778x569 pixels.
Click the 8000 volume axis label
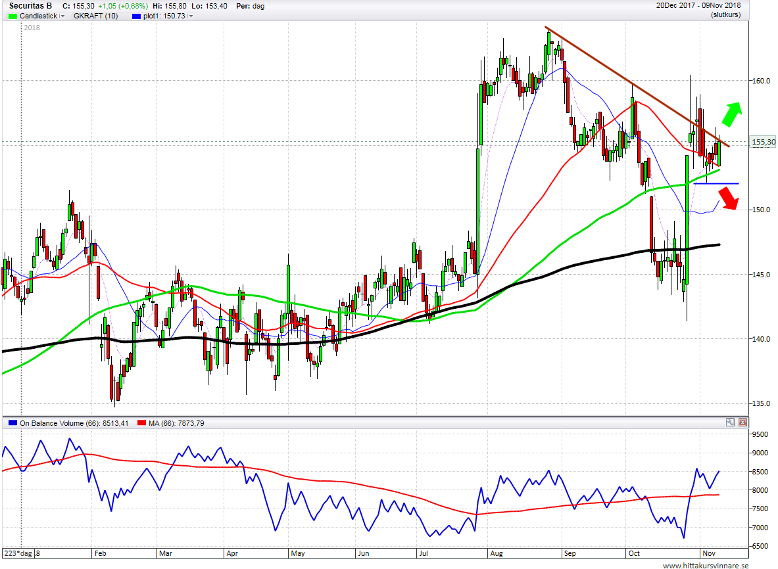[x=760, y=490]
